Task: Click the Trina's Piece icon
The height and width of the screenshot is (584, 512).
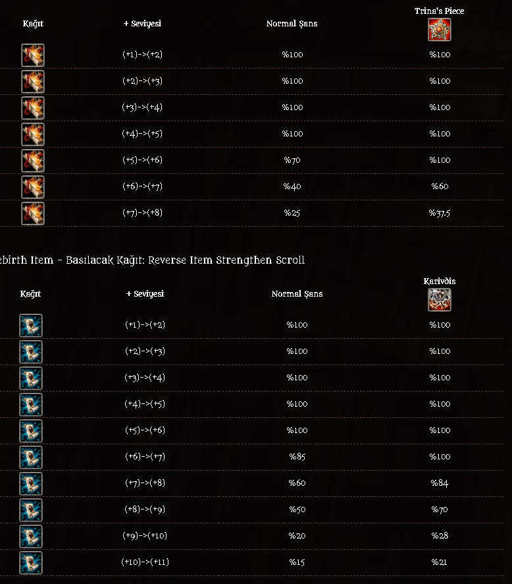Action: (440, 30)
